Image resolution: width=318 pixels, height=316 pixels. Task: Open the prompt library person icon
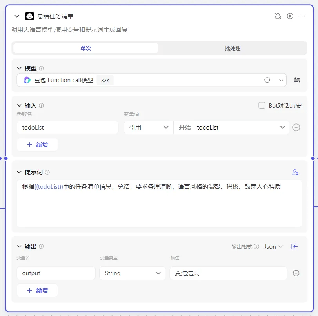pos(295,172)
